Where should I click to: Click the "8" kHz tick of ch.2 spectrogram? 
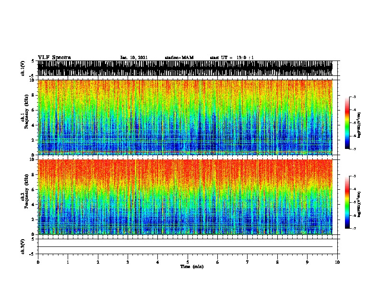(x=34, y=175)
